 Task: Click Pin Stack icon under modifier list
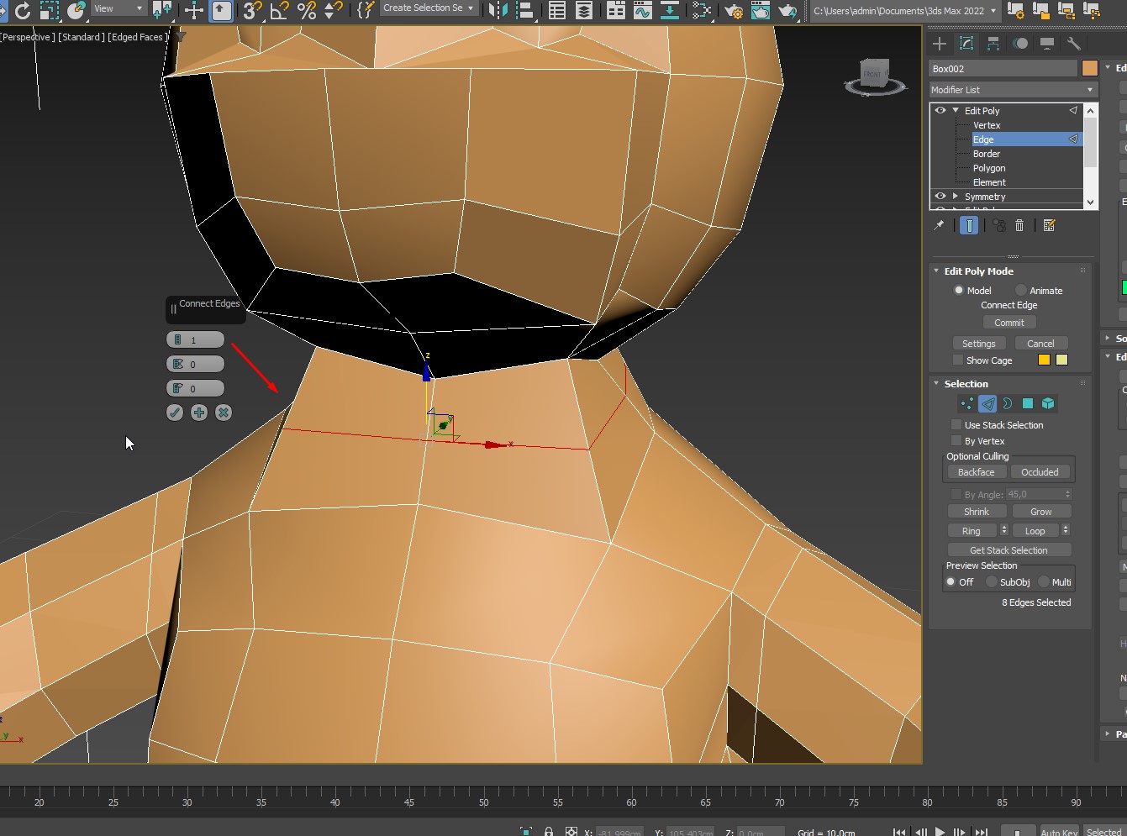coord(939,225)
